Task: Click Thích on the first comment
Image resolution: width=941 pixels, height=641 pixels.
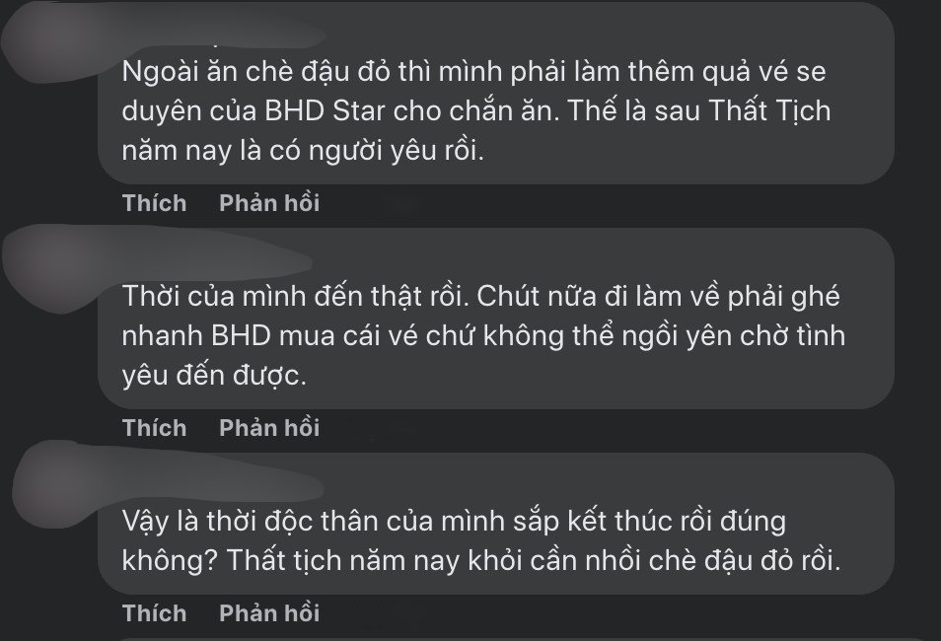Action: [x=154, y=203]
